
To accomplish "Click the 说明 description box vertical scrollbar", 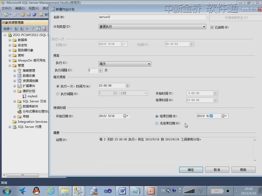I will pos(255,150).
